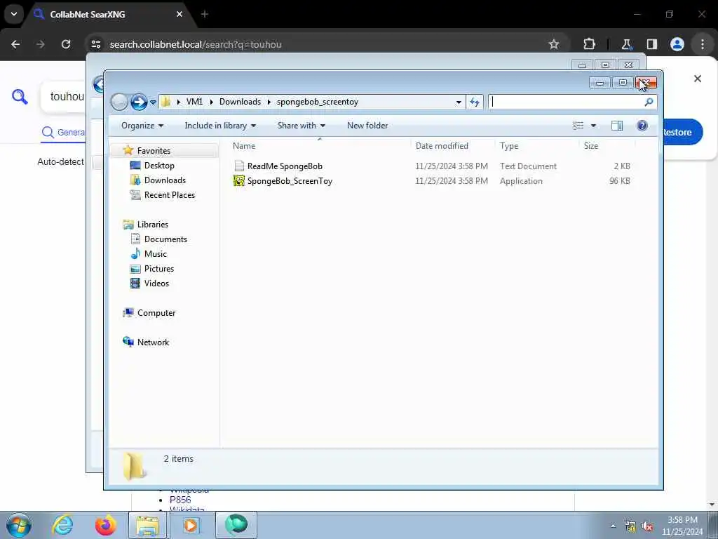718x539 pixels.
Task: Click the folder icon in address bar
Action: tap(166, 102)
